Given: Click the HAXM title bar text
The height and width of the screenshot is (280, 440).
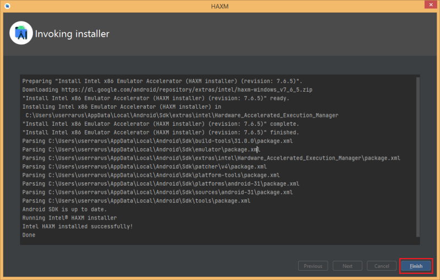Looking at the screenshot, I should 220,7.
